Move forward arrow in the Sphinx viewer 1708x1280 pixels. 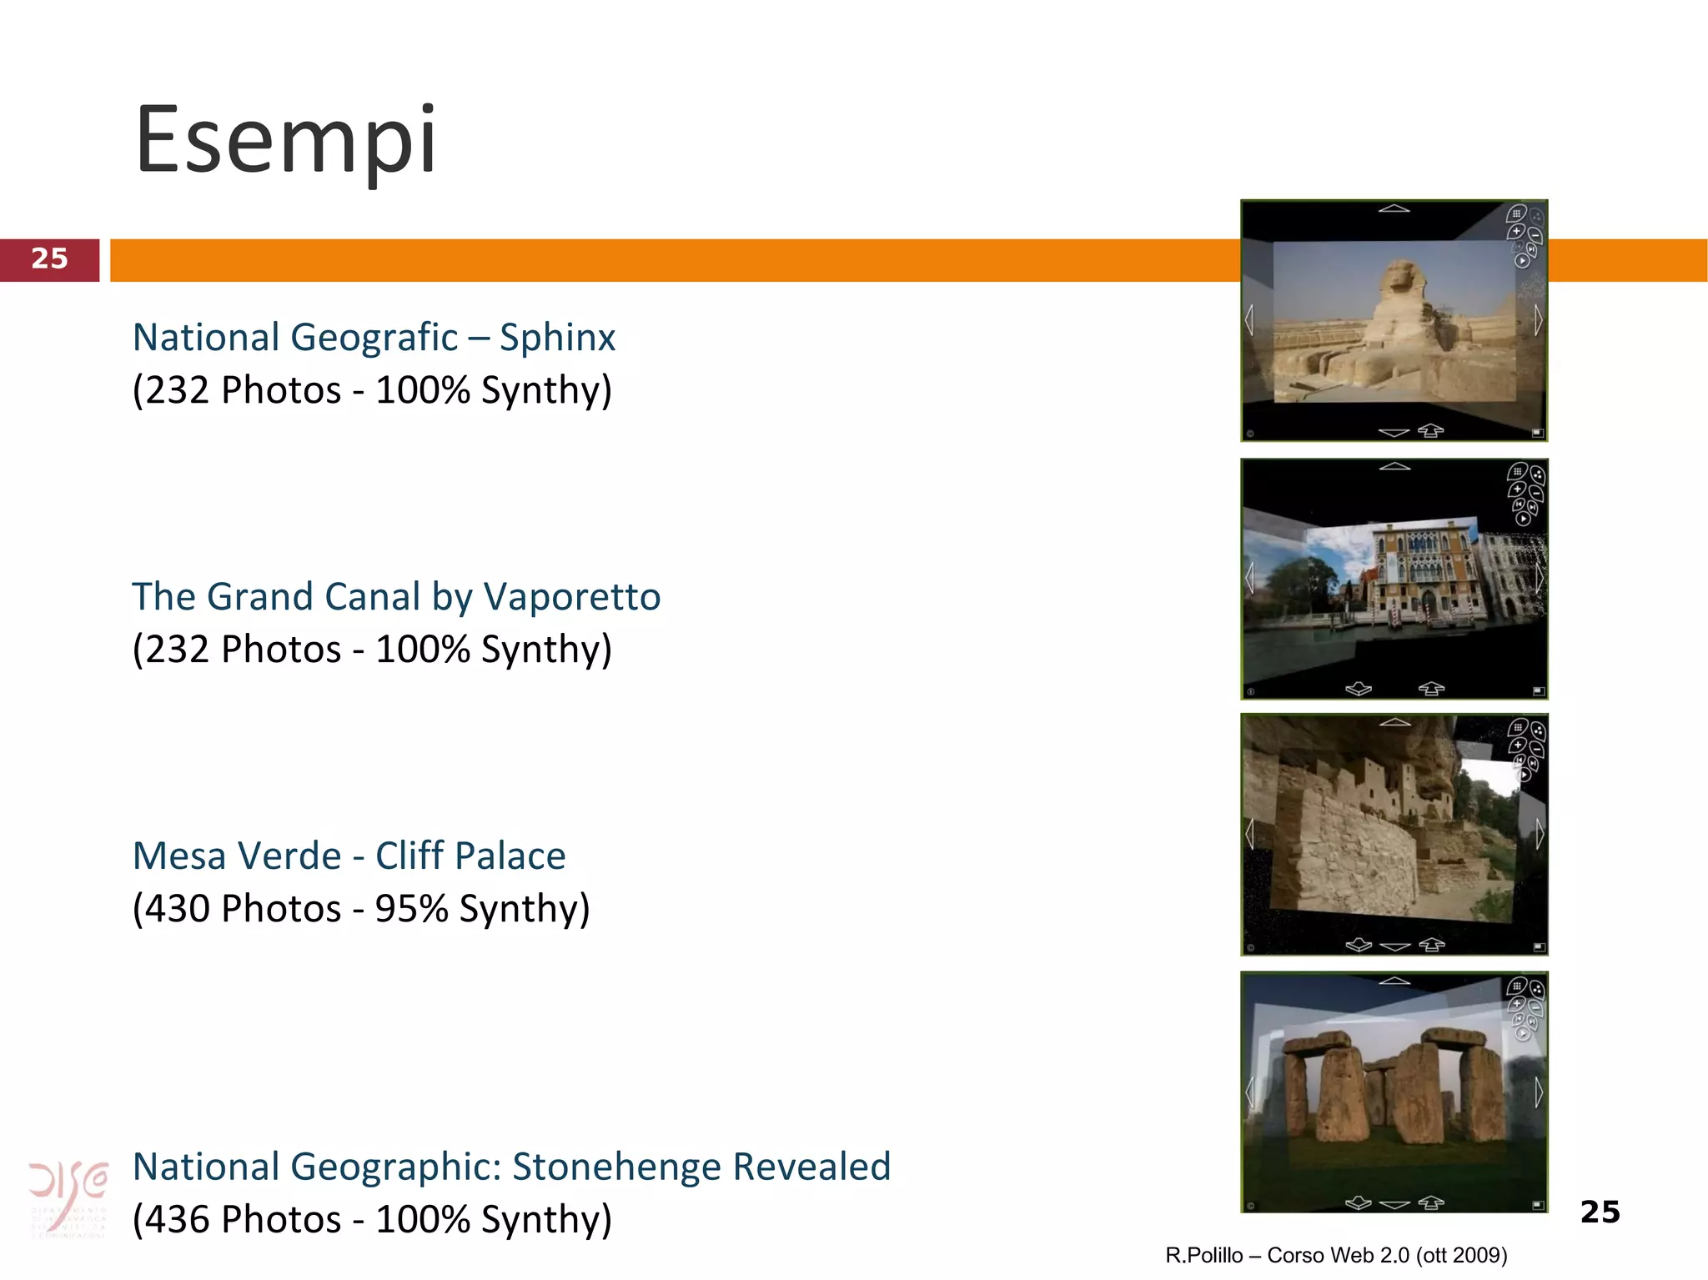point(1431,430)
